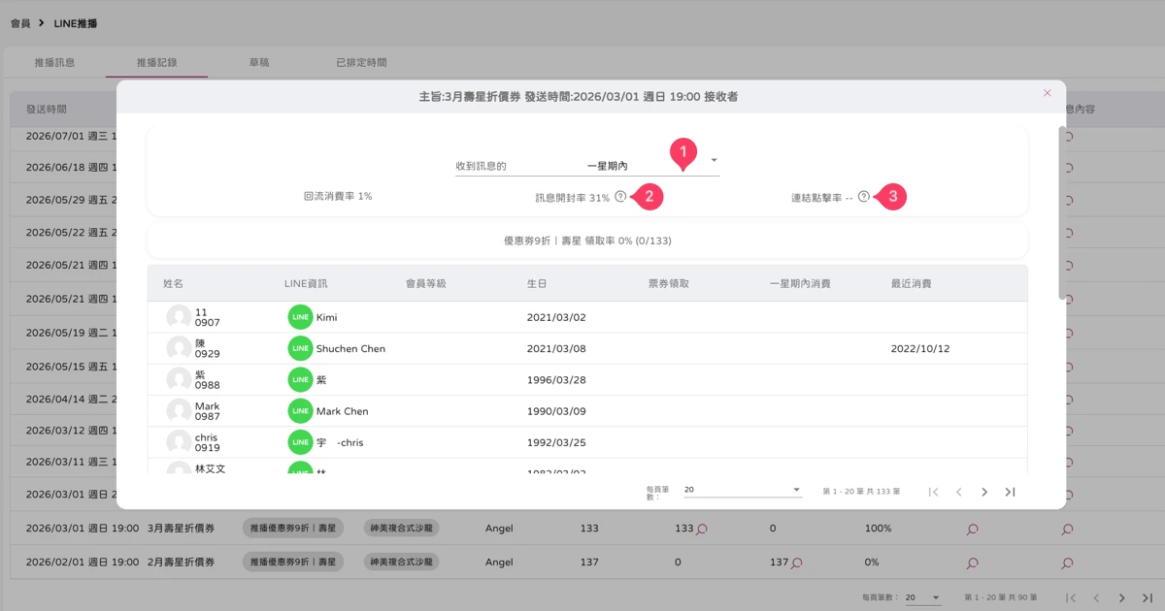Click the LINE icon for Shuchen Chen
This screenshot has height=611, width=1165.
pyautogui.click(x=300, y=348)
